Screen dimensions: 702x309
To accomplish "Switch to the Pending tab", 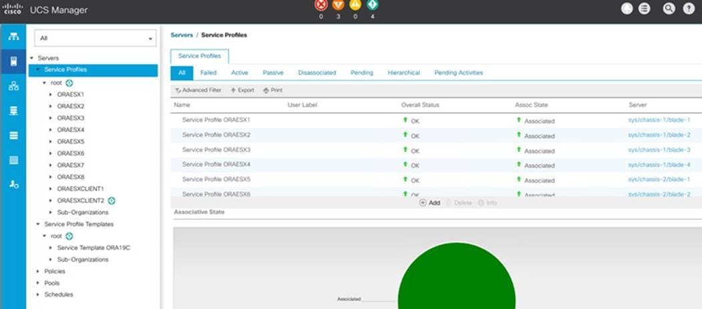I will (x=362, y=73).
